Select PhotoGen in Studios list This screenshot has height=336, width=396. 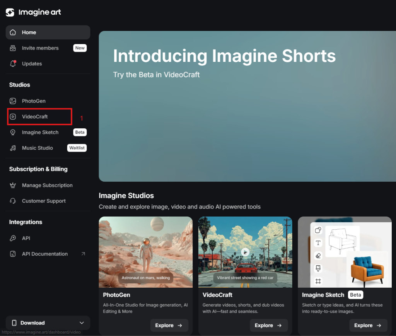click(48, 101)
